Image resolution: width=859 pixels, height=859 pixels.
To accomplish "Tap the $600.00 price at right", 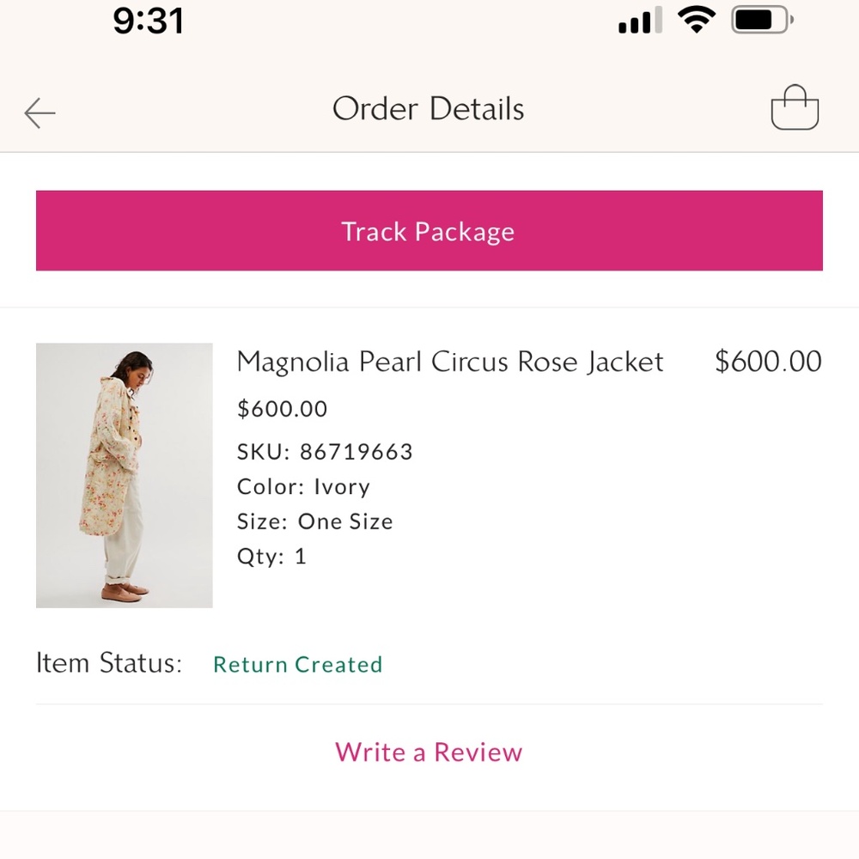I will coord(768,362).
